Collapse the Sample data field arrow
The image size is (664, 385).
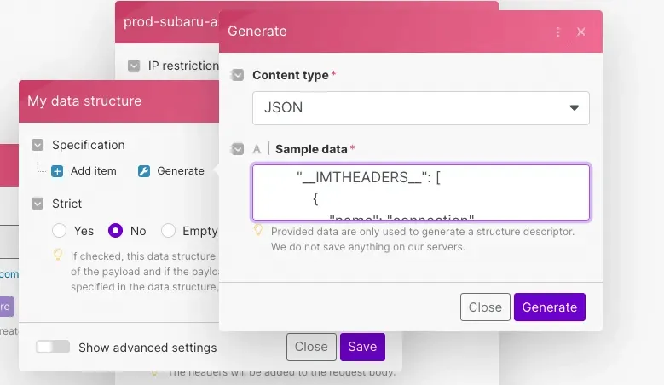click(238, 149)
